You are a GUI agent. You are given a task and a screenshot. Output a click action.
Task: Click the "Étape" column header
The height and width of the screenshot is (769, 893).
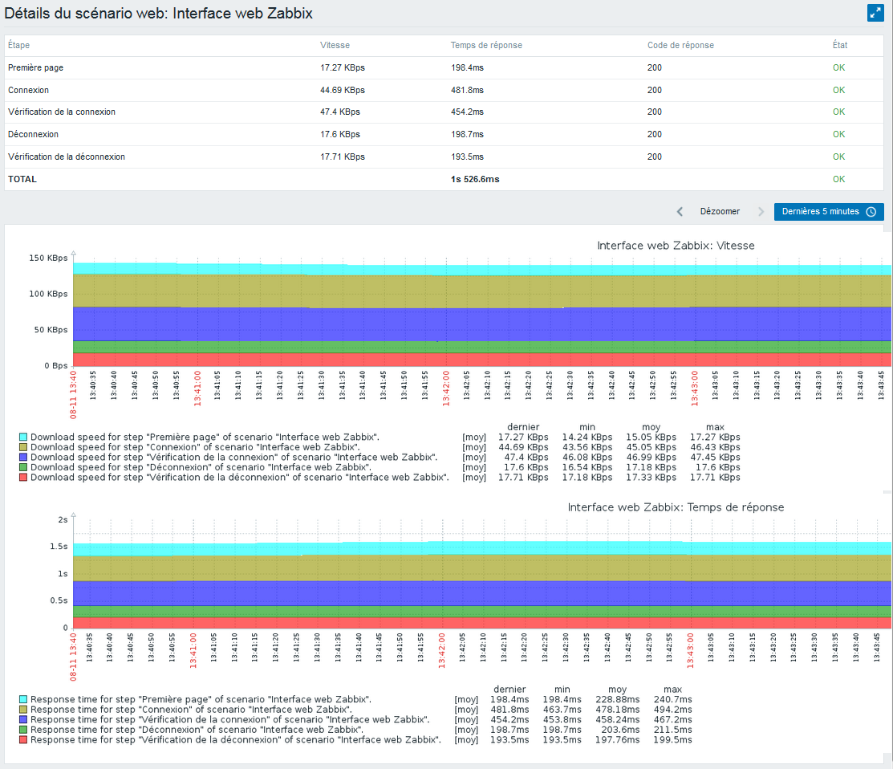(x=18, y=45)
